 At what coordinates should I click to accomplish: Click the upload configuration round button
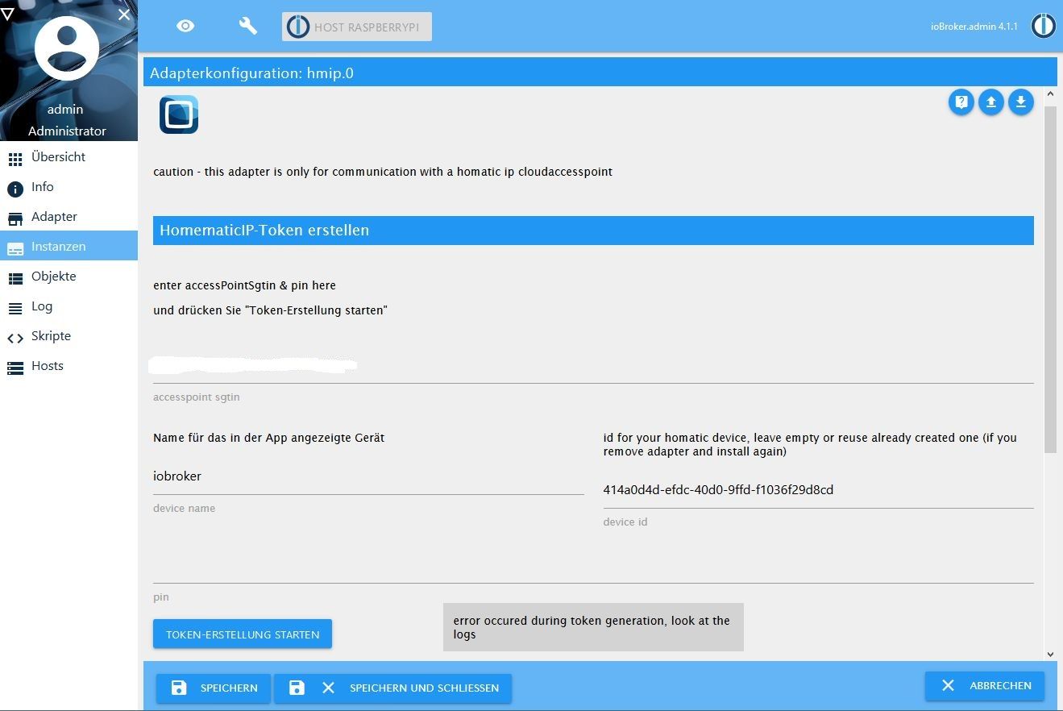click(990, 102)
